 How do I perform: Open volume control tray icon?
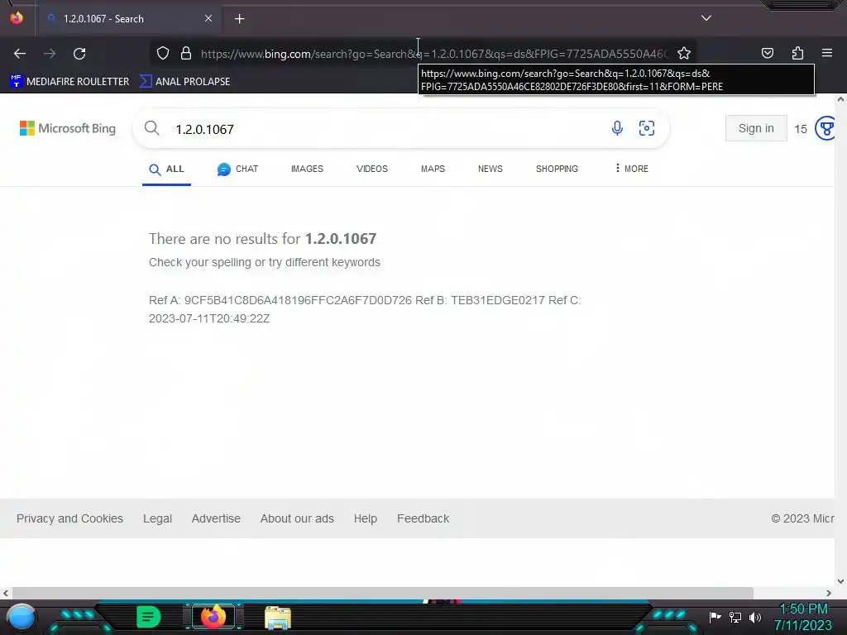tap(755, 617)
